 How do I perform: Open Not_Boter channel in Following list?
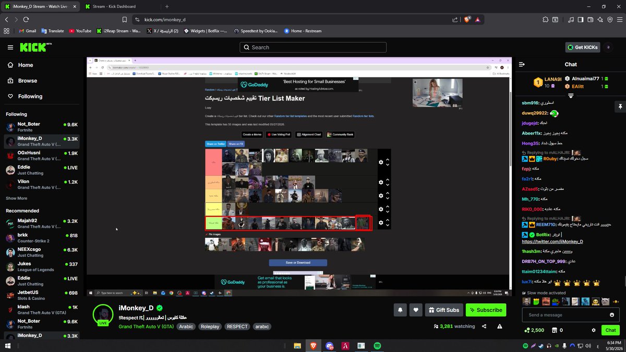click(42, 127)
